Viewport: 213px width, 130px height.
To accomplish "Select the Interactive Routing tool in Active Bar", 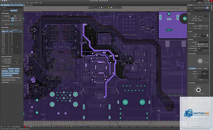I will pos(104,7).
